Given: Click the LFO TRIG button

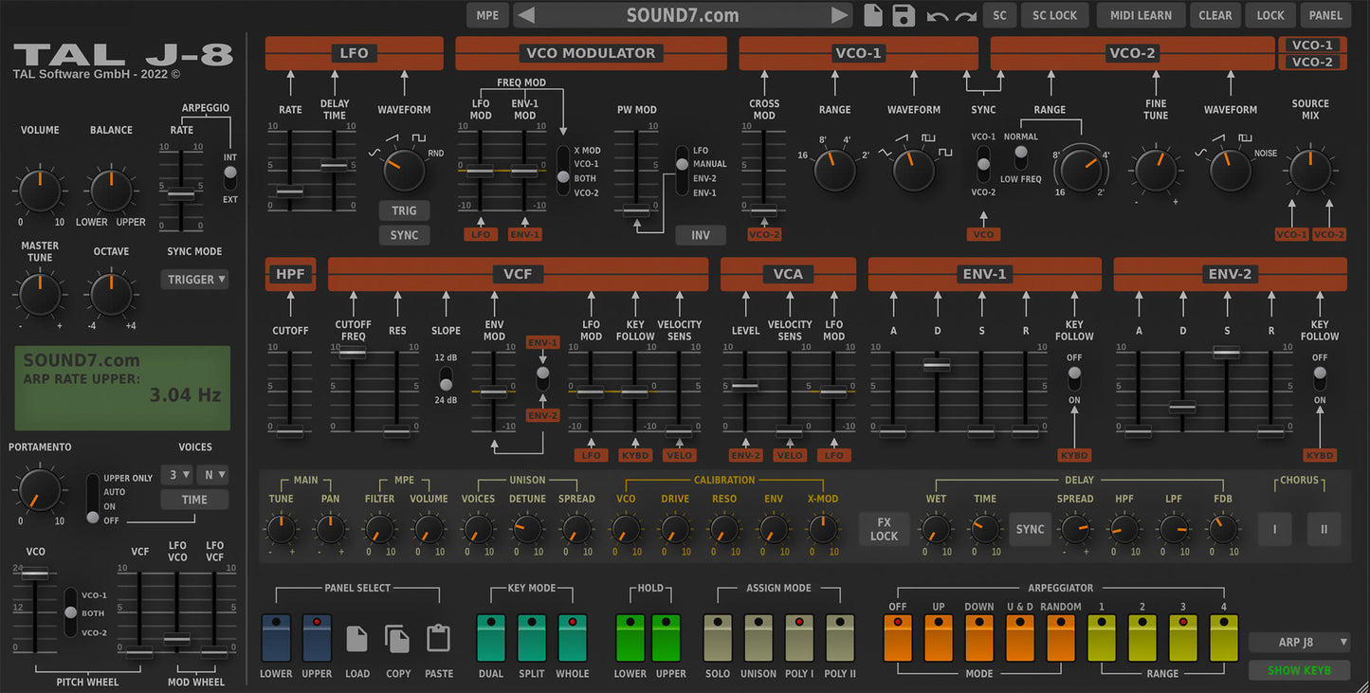Looking at the screenshot, I should [404, 210].
